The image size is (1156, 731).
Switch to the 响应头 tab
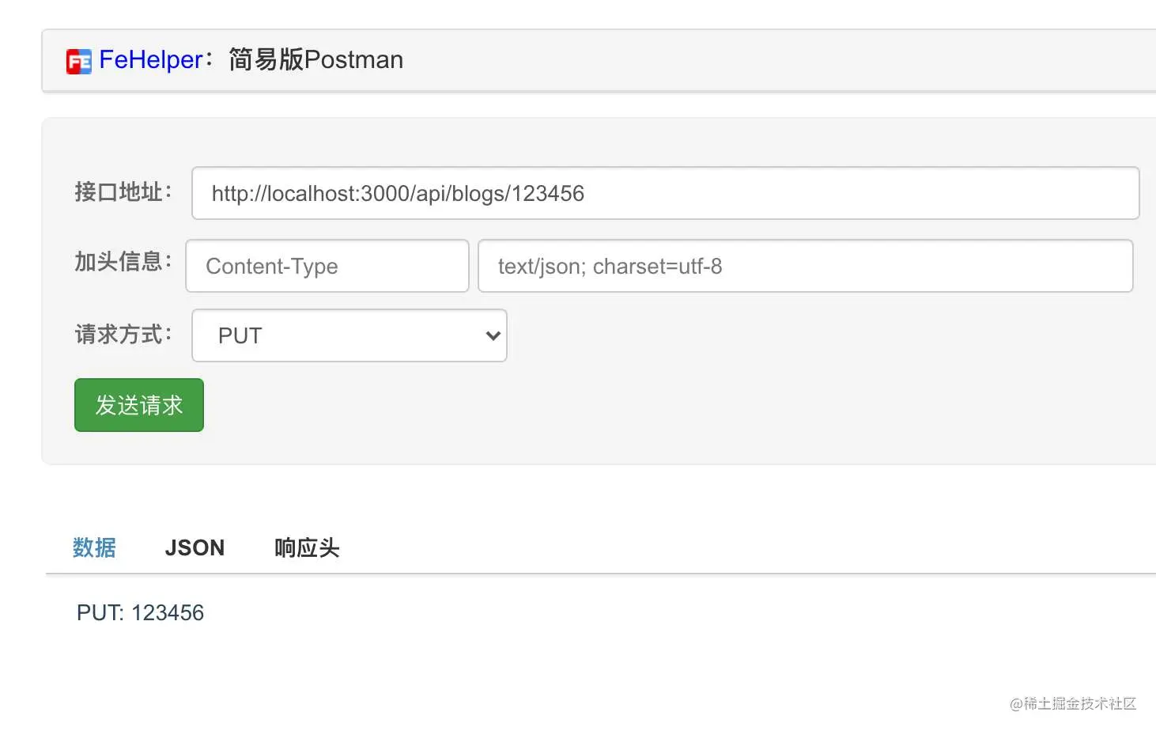point(307,547)
